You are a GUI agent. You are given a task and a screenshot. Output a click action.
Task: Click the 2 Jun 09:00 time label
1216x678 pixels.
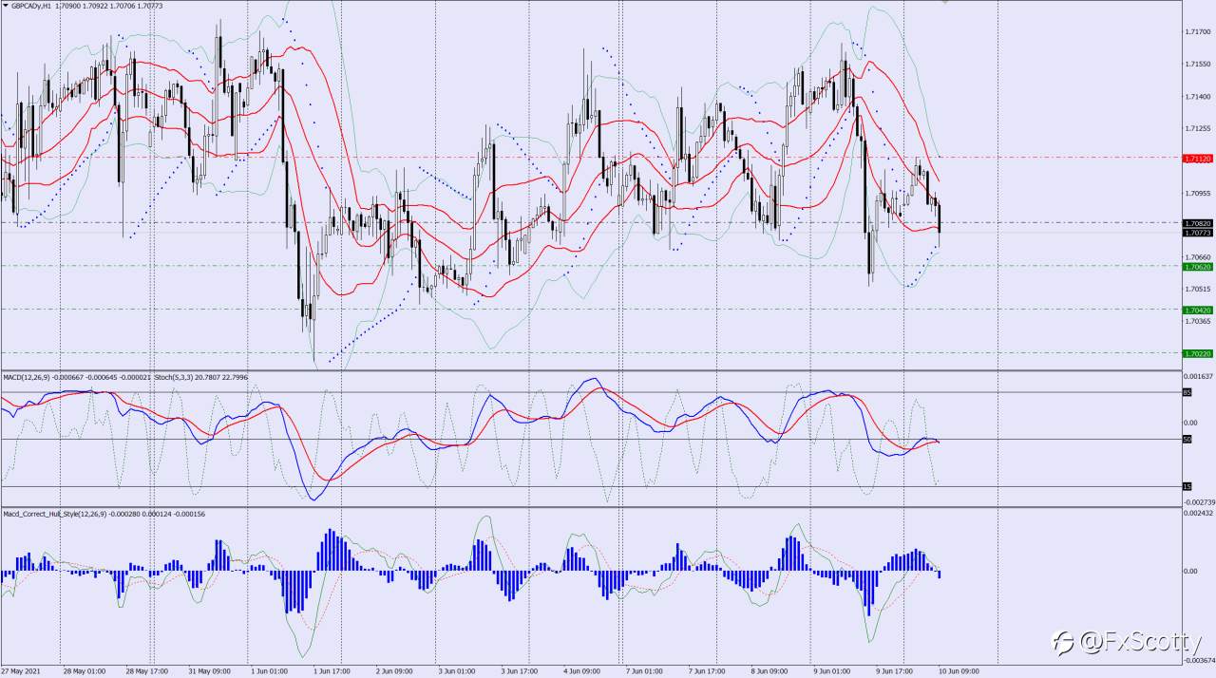[x=395, y=670]
